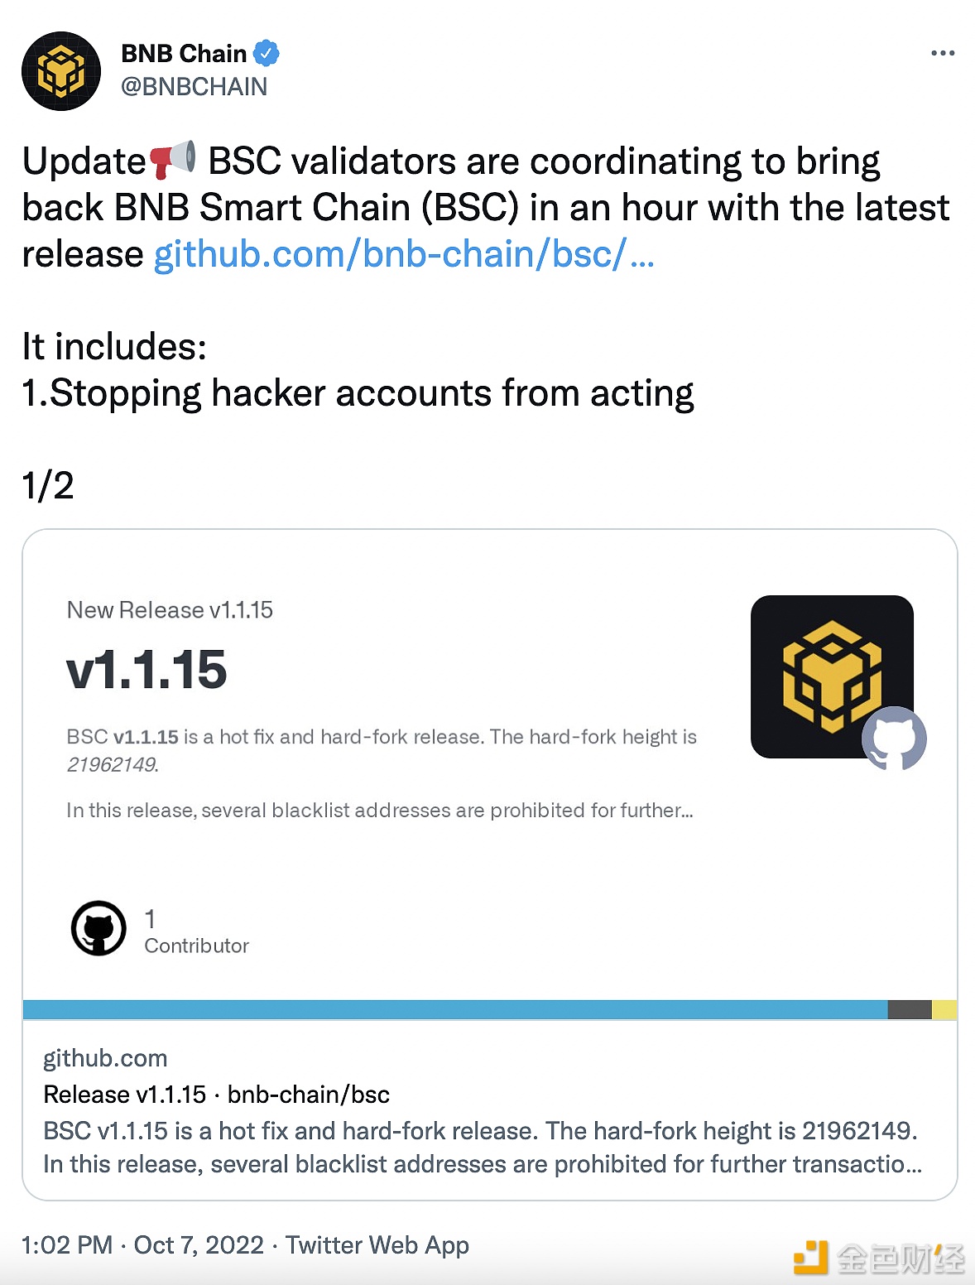
Task: Click the 1 Contributor count text
Action: click(196, 931)
